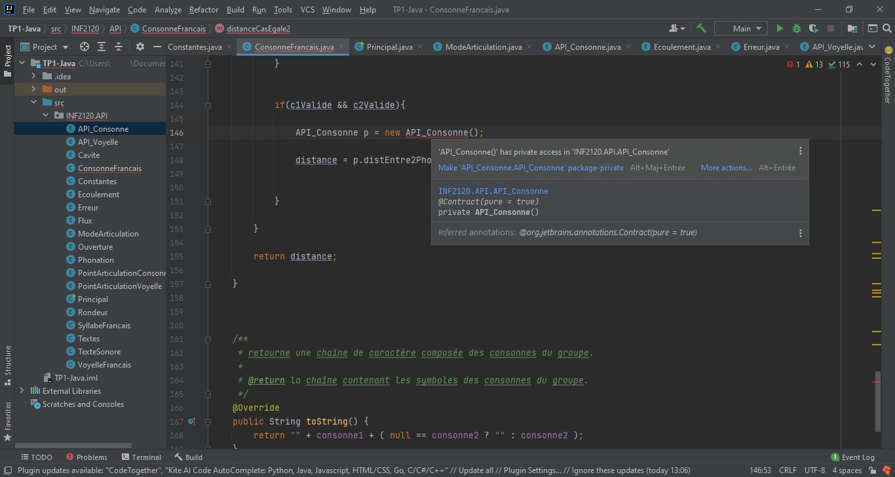Open Search Everywhere magnifier icon
Image resolution: width=895 pixels, height=477 pixels.
click(887, 29)
